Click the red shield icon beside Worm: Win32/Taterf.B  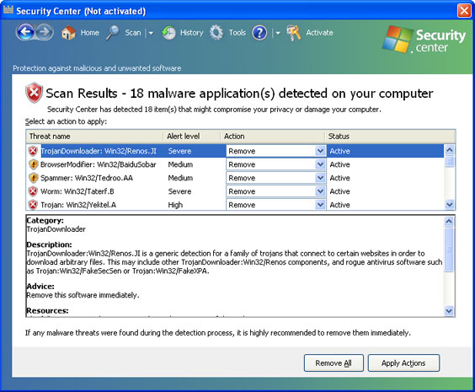[33, 191]
